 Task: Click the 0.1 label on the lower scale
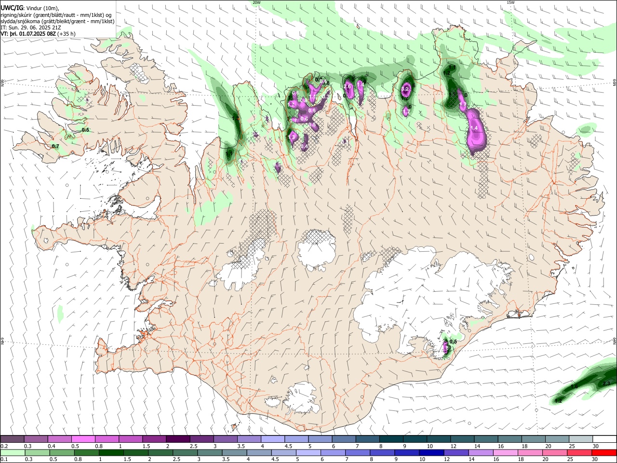click(x=4, y=460)
